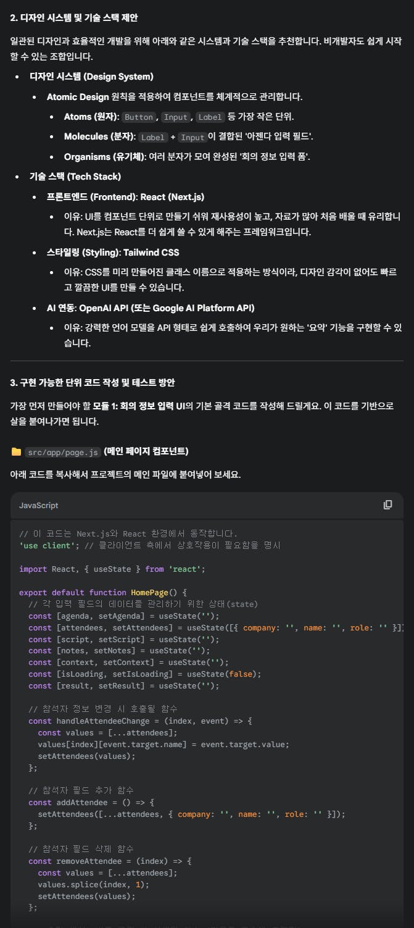The height and width of the screenshot is (928, 414).
Task: Click 'const handleAttendeeChange = (index, event)' code line
Action: pos(141,721)
